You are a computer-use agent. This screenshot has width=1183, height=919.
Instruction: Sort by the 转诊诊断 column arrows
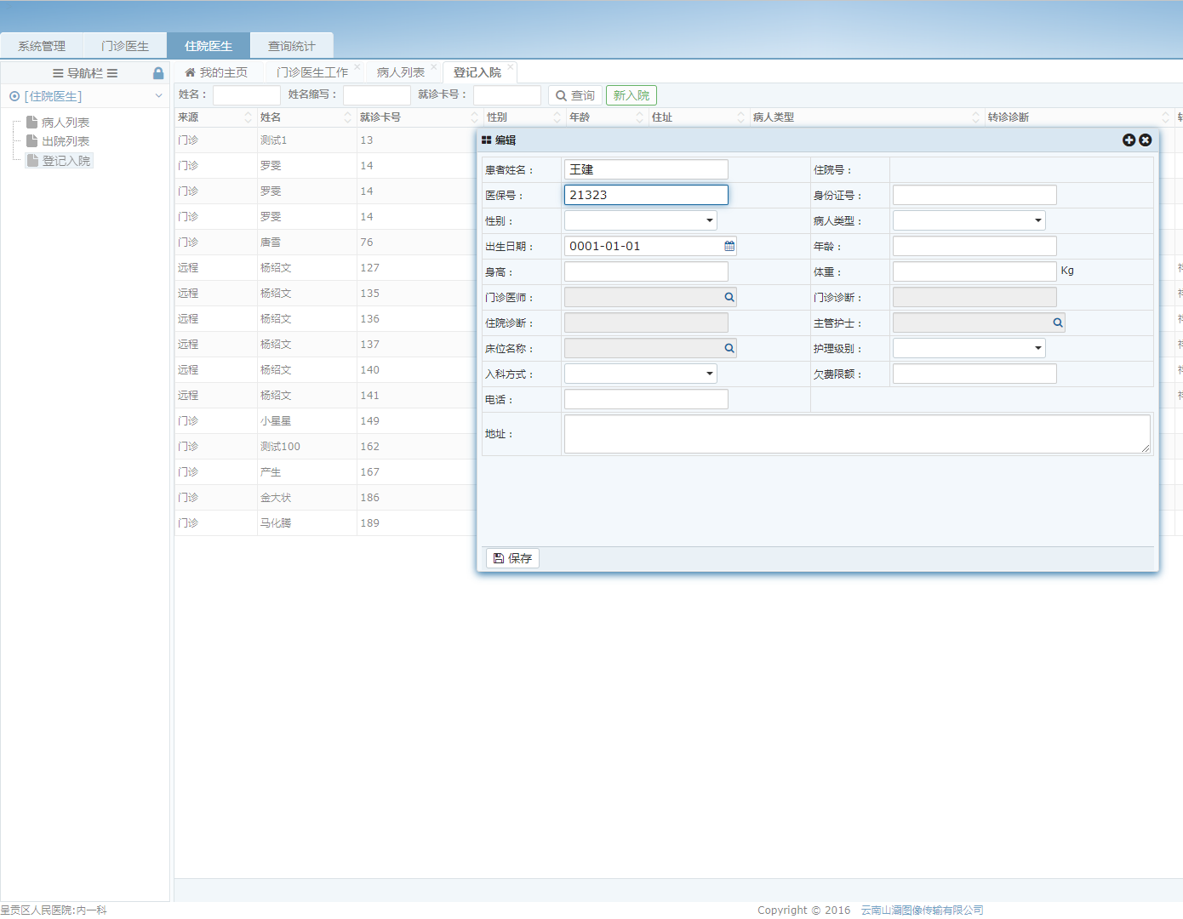point(1166,117)
